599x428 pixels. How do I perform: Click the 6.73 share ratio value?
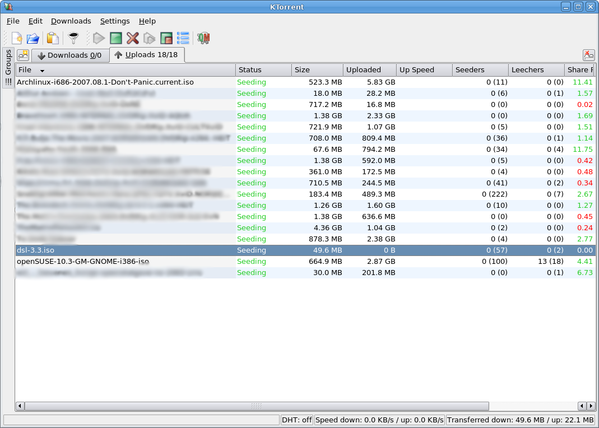point(585,273)
